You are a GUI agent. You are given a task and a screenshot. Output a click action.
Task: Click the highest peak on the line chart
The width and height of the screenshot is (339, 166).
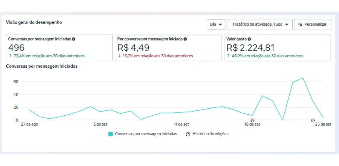[x=303, y=78]
